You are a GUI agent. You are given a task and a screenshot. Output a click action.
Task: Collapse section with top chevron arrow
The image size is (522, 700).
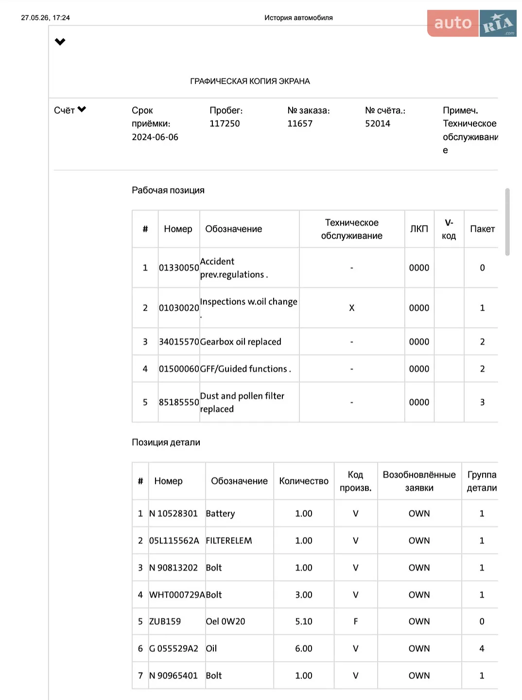pos(60,42)
